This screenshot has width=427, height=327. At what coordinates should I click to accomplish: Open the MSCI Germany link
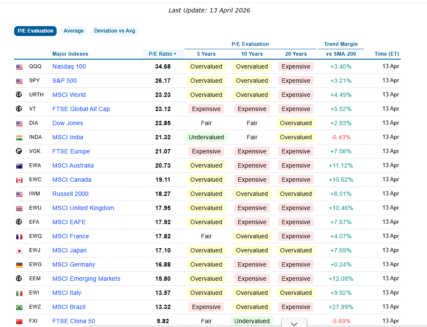pyautogui.click(x=74, y=264)
